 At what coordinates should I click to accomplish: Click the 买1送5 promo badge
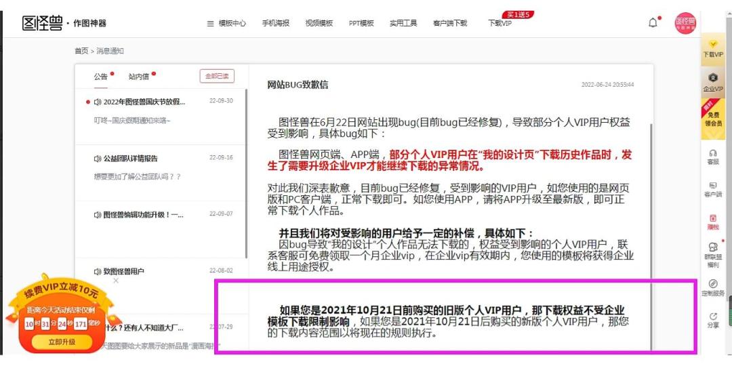pyautogui.click(x=518, y=14)
